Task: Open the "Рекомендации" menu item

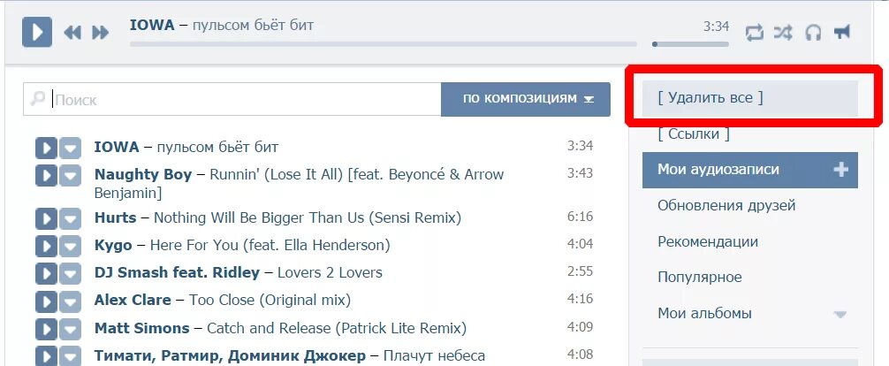Action: pyautogui.click(x=708, y=241)
